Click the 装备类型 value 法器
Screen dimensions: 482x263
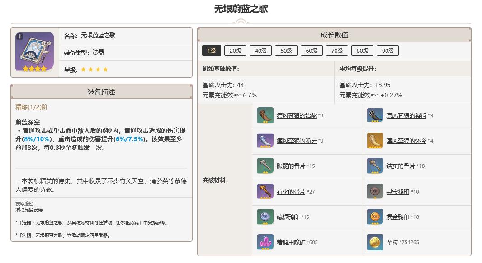[98, 52]
